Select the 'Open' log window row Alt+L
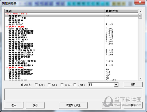This screenshot has height=112, width=147. coord(71,29)
